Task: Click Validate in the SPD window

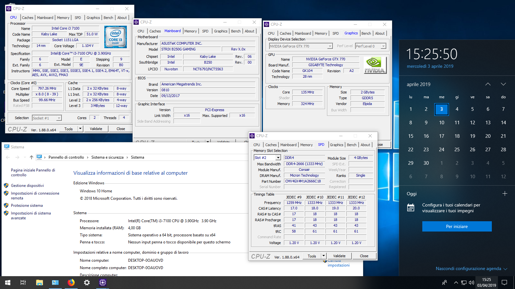Action: pos(339,256)
